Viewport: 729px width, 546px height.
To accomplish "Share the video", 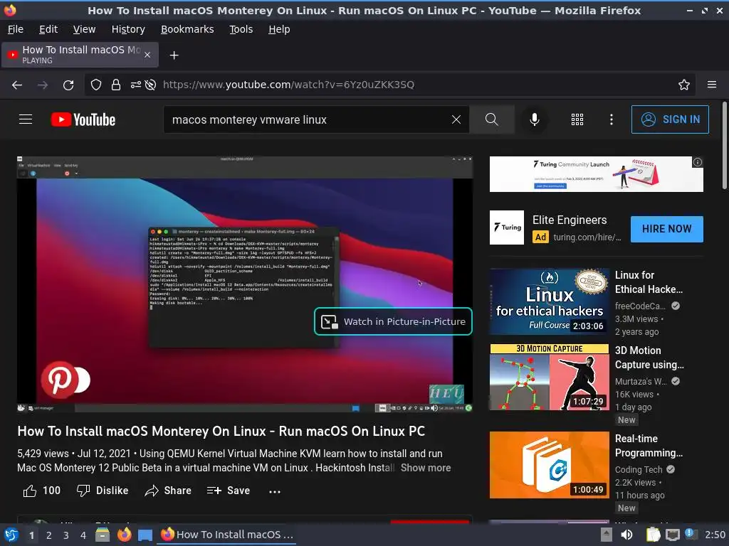I will [x=168, y=491].
